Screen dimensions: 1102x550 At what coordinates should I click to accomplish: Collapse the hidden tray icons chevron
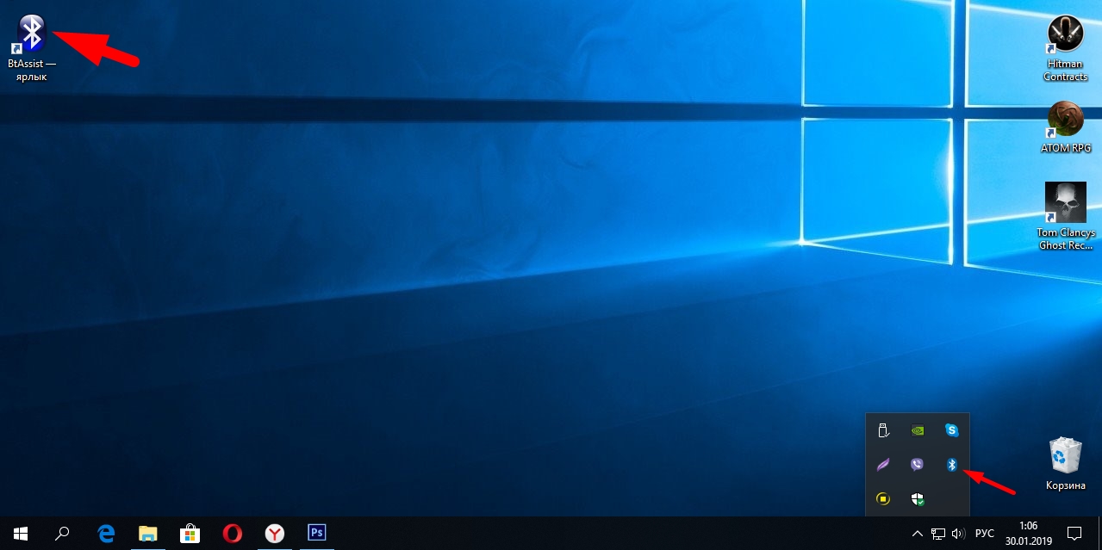pos(917,534)
